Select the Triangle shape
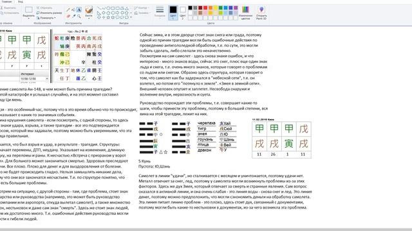This screenshot has width=412, height=231. click(127, 8)
